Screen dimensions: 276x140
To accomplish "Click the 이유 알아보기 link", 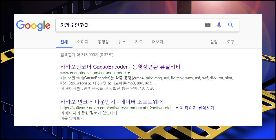I will 72,118.
